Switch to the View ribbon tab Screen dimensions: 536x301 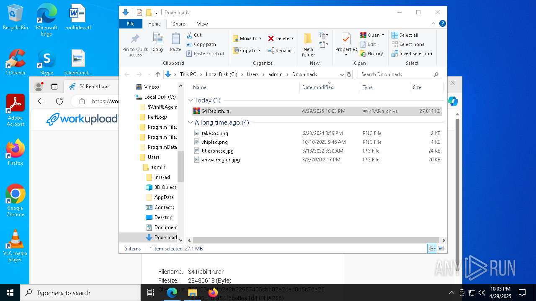[202, 24]
